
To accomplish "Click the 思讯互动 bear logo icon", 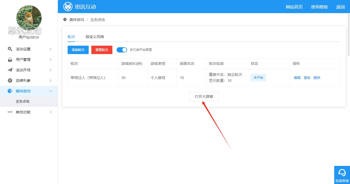I will click(68, 7).
